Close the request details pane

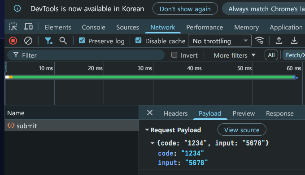pos(150,112)
